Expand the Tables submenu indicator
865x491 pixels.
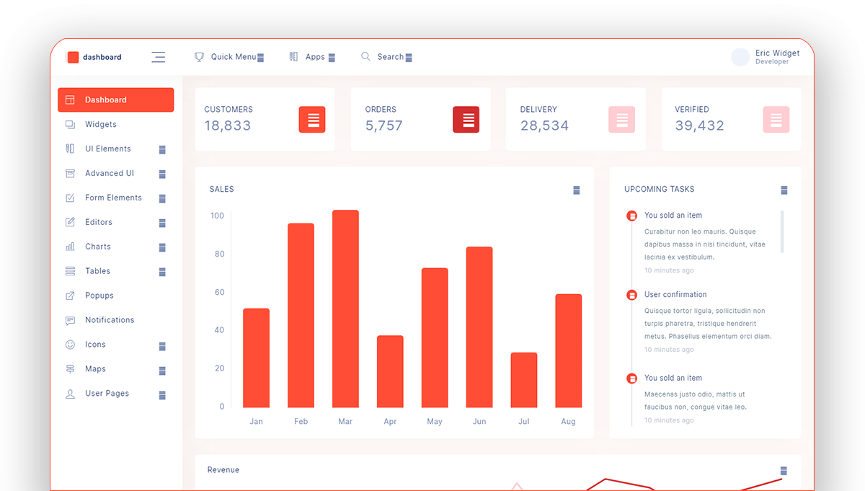coord(162,273)
